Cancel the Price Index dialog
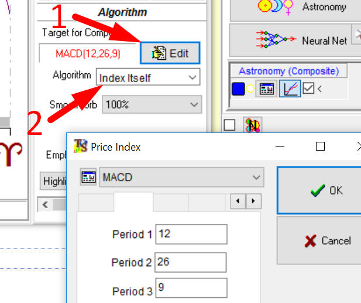 (x=319, y=240)
